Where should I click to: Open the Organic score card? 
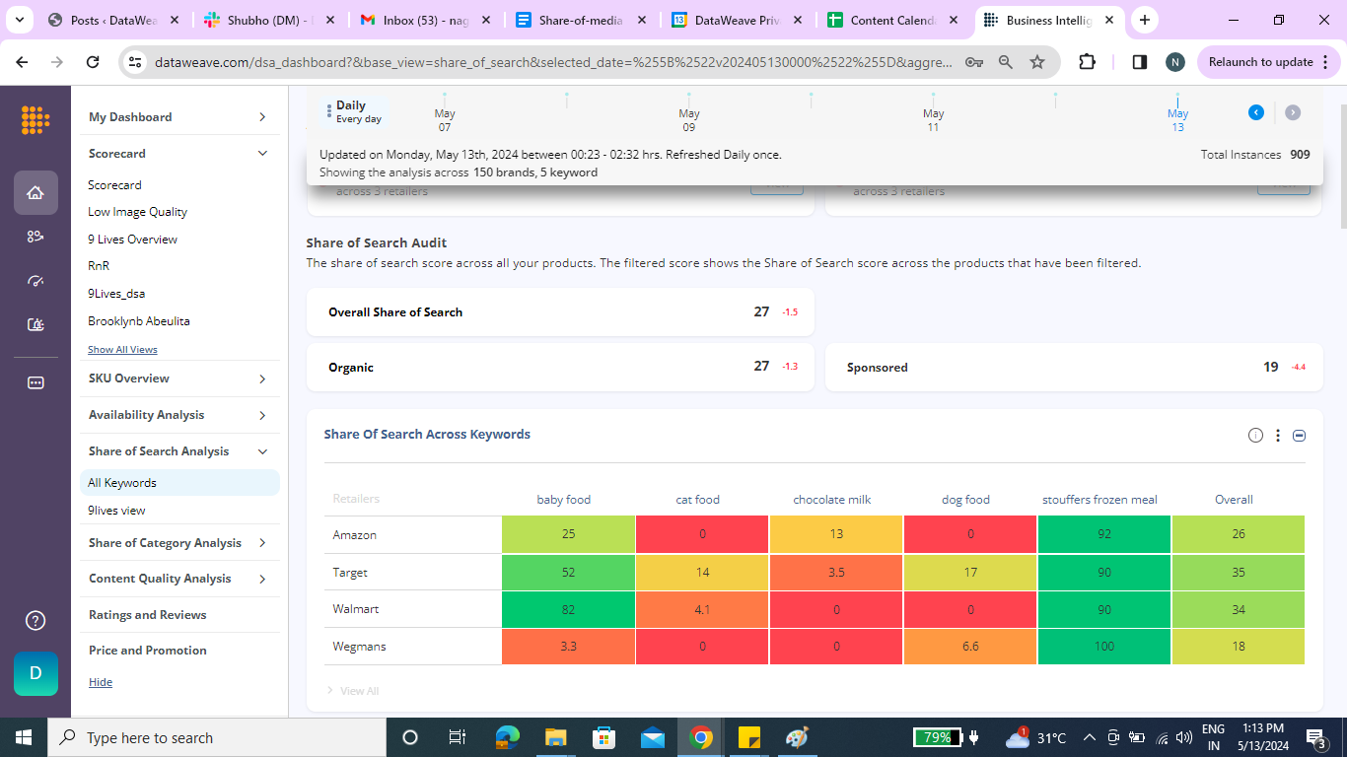[x=560, y=367]
